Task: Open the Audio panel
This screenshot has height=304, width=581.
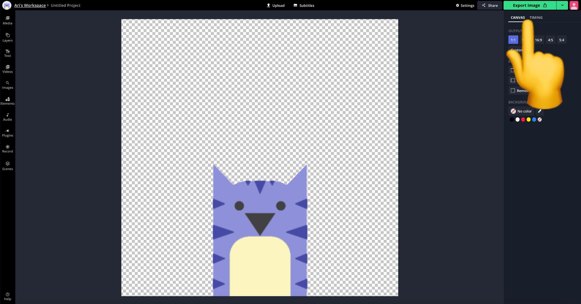Action: (x=8, y=117)
